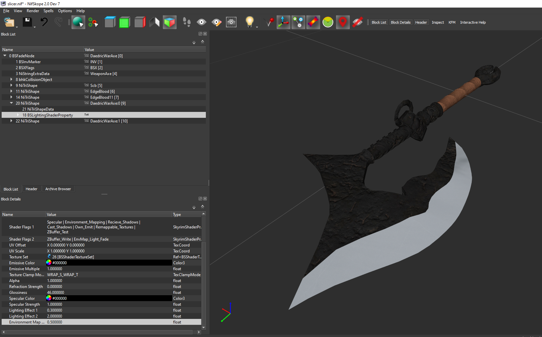Expand the 11 NiTriShape row

click(12, 91)
